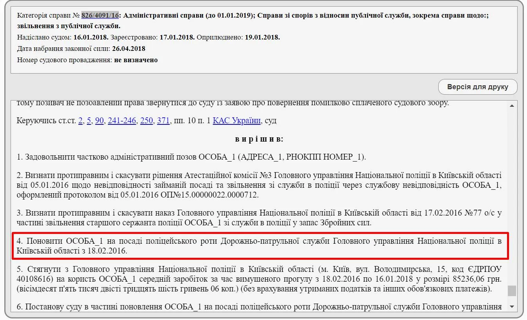The image size is (527, 320).
Task: Click the 'в и р і ш и в:' heading
Action: (x=260, y=139)
